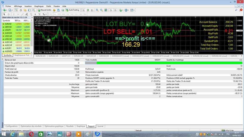Switch chart to line chart style

tap(92, 10)
